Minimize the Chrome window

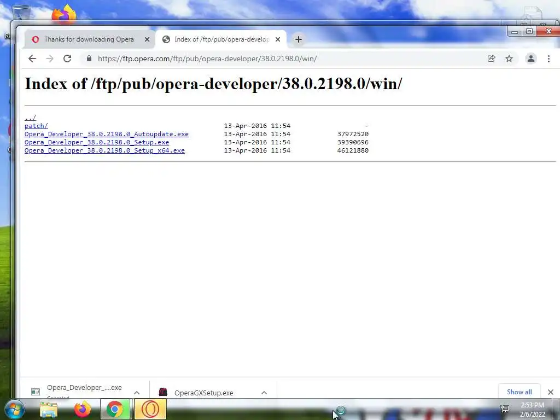pos(515,32)
